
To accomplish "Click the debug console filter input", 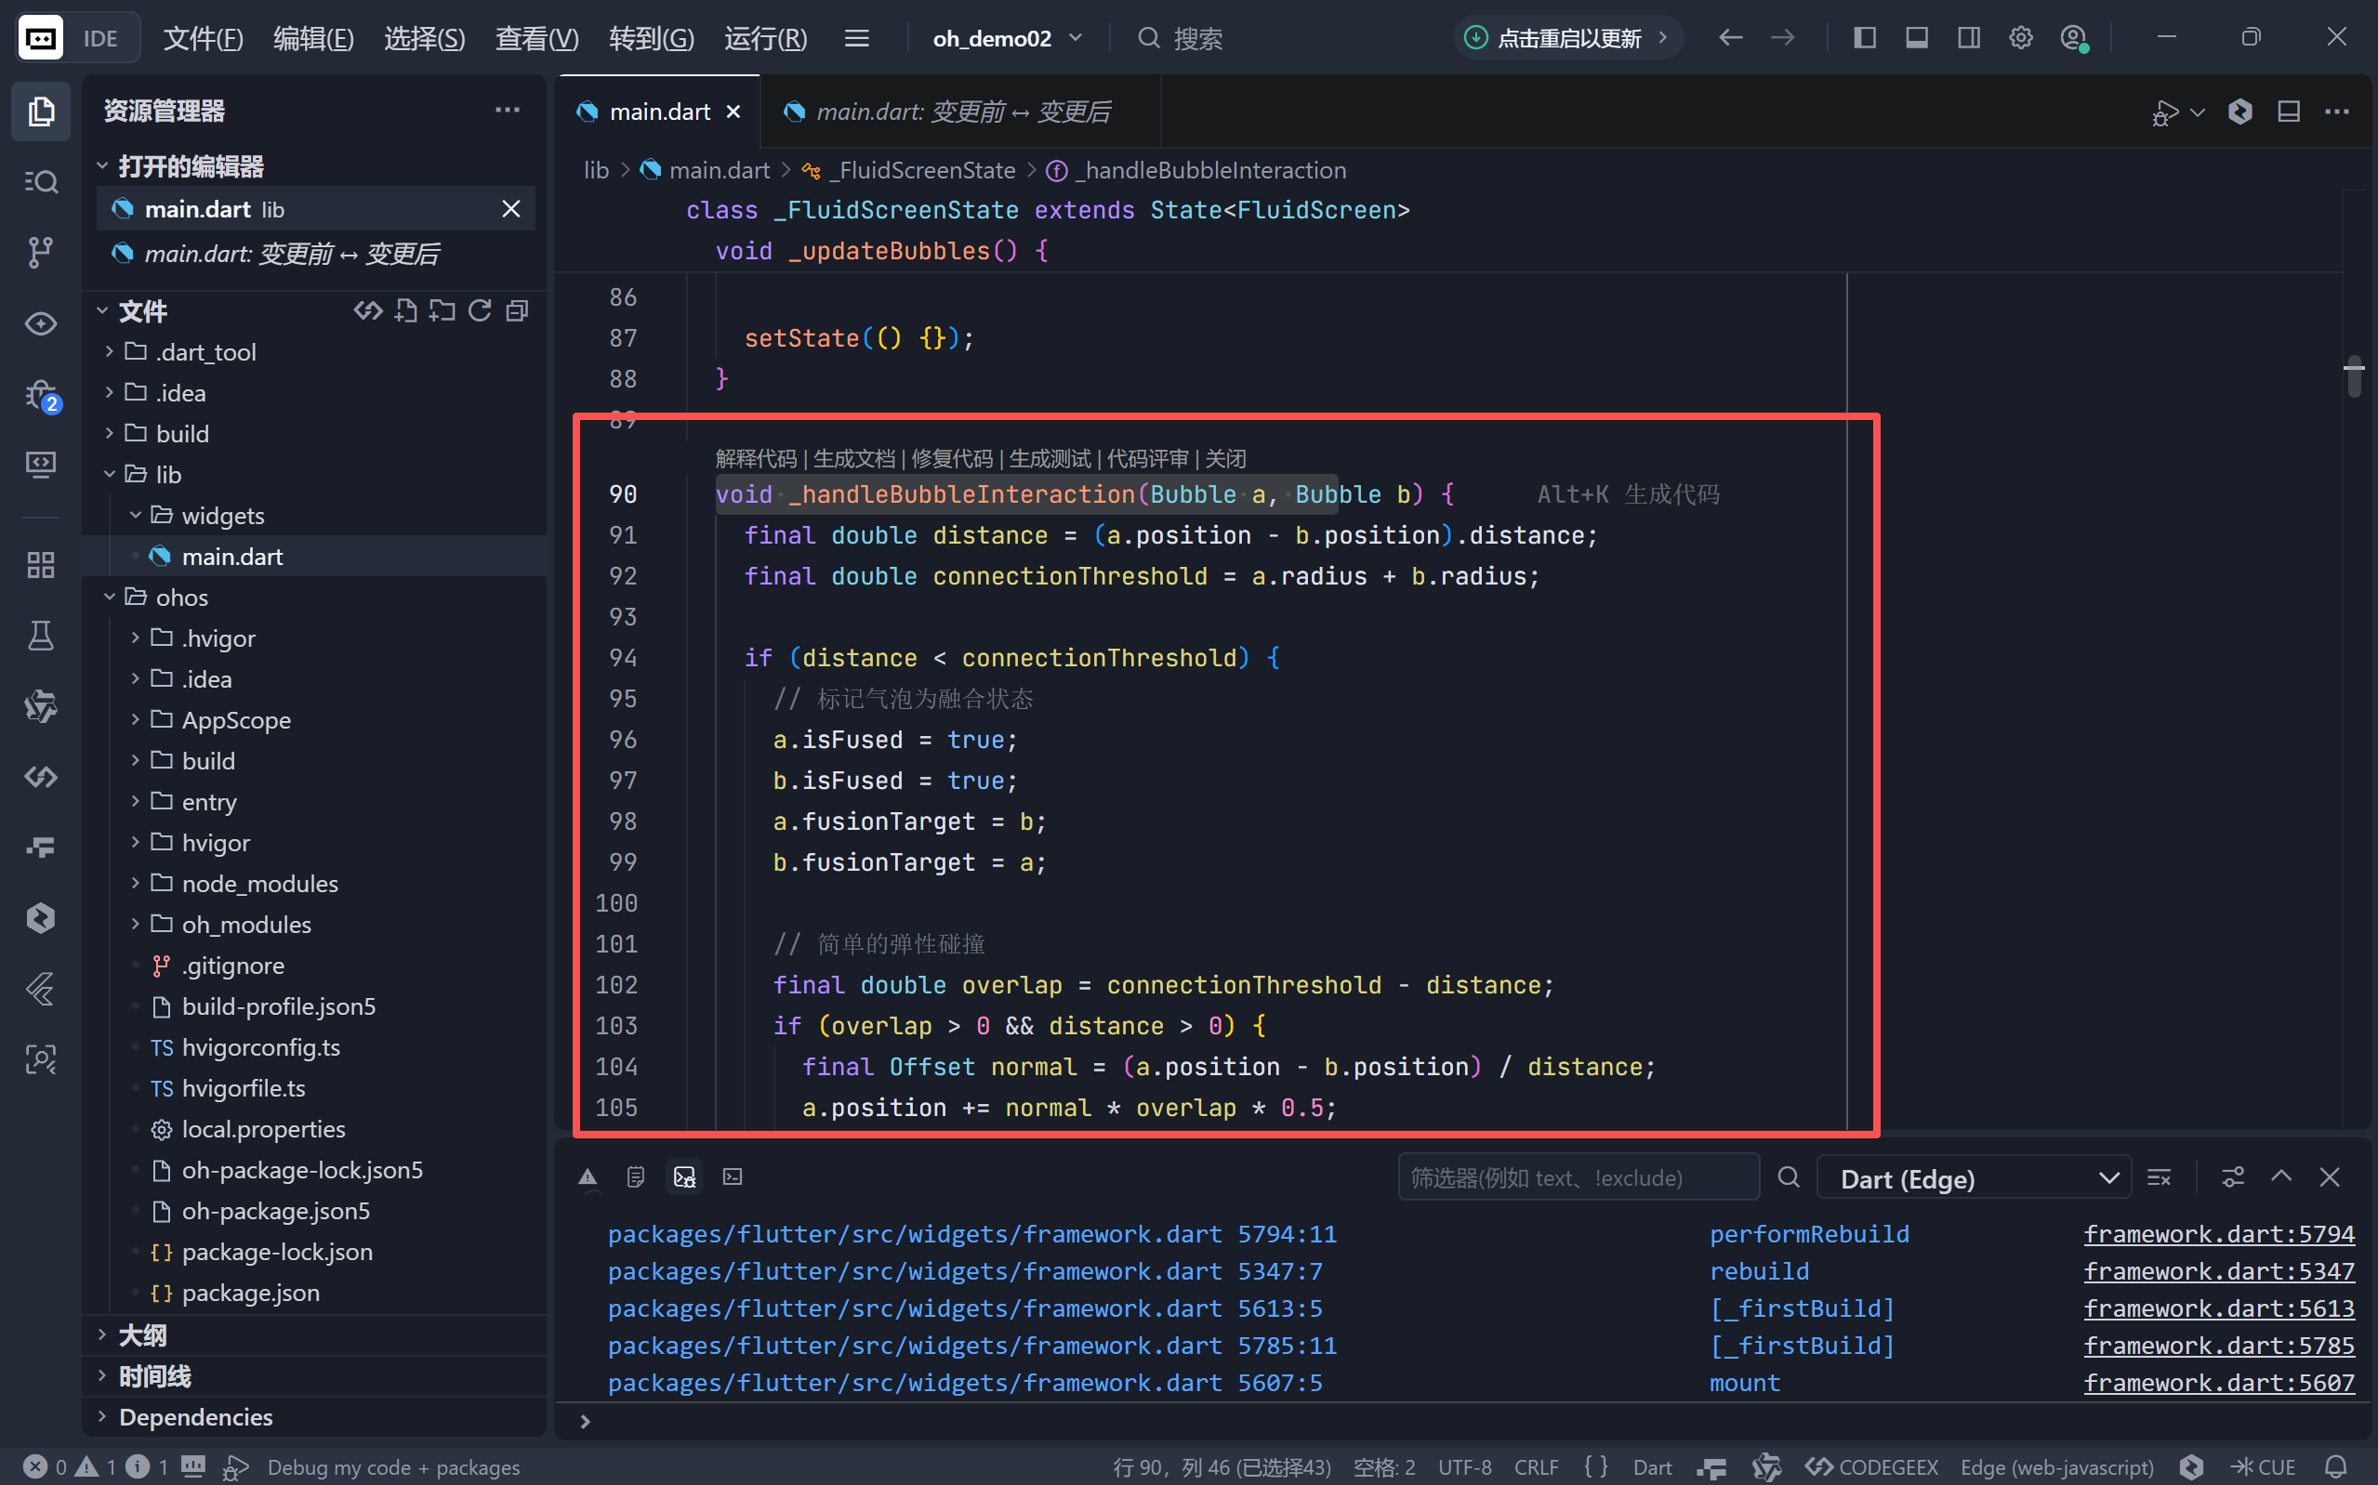I will click(1577, 1177).
